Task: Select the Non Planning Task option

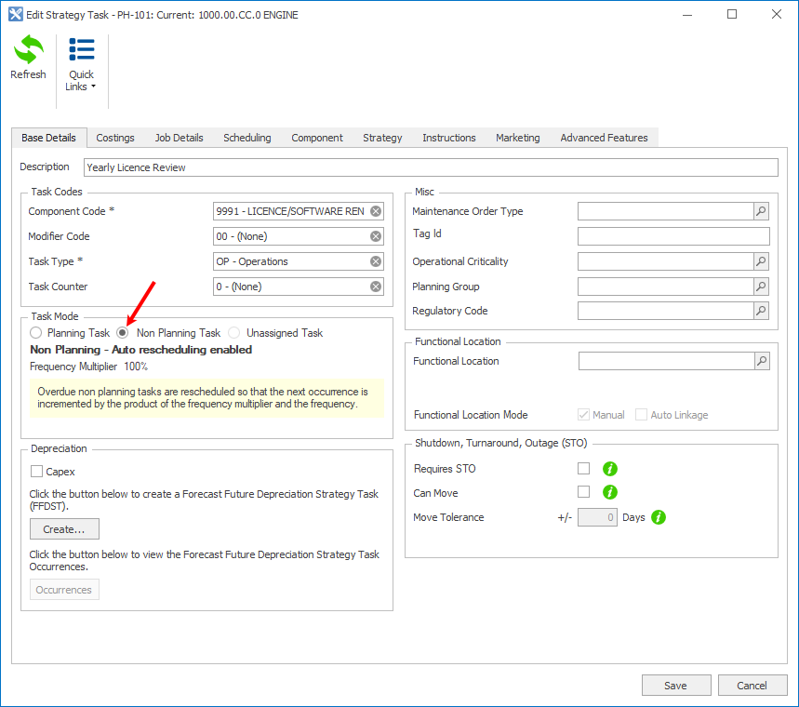Action: click(x=122, y=333)
